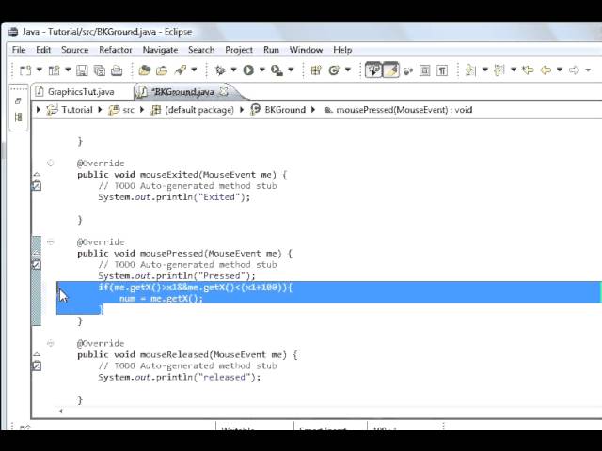Open the External Tools dropdown arrow
This screenshot has width=602, height=451.
(x=291, y=70)
